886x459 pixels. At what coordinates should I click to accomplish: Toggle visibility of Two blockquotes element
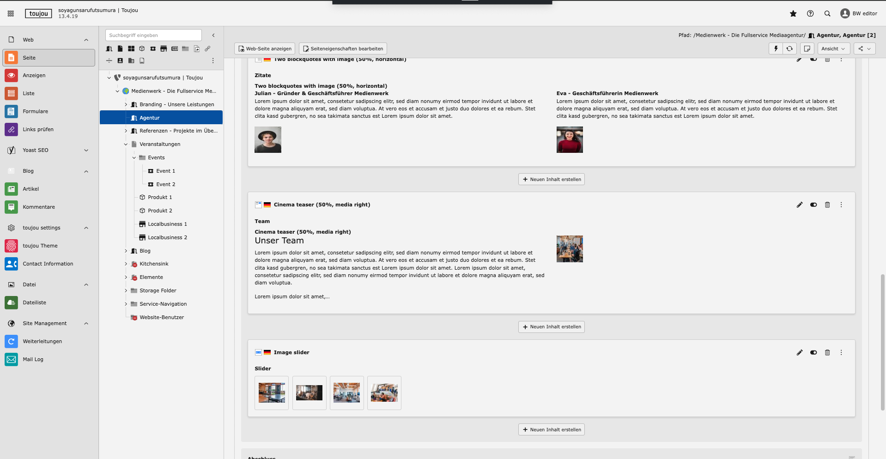pos(813,60)
